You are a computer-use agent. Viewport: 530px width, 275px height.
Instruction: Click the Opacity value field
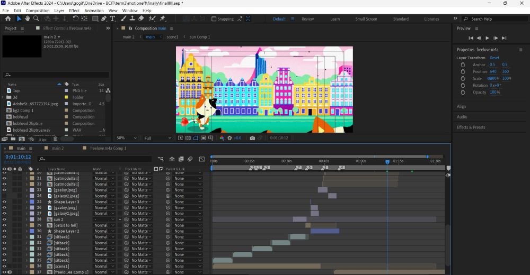(494, 92)
